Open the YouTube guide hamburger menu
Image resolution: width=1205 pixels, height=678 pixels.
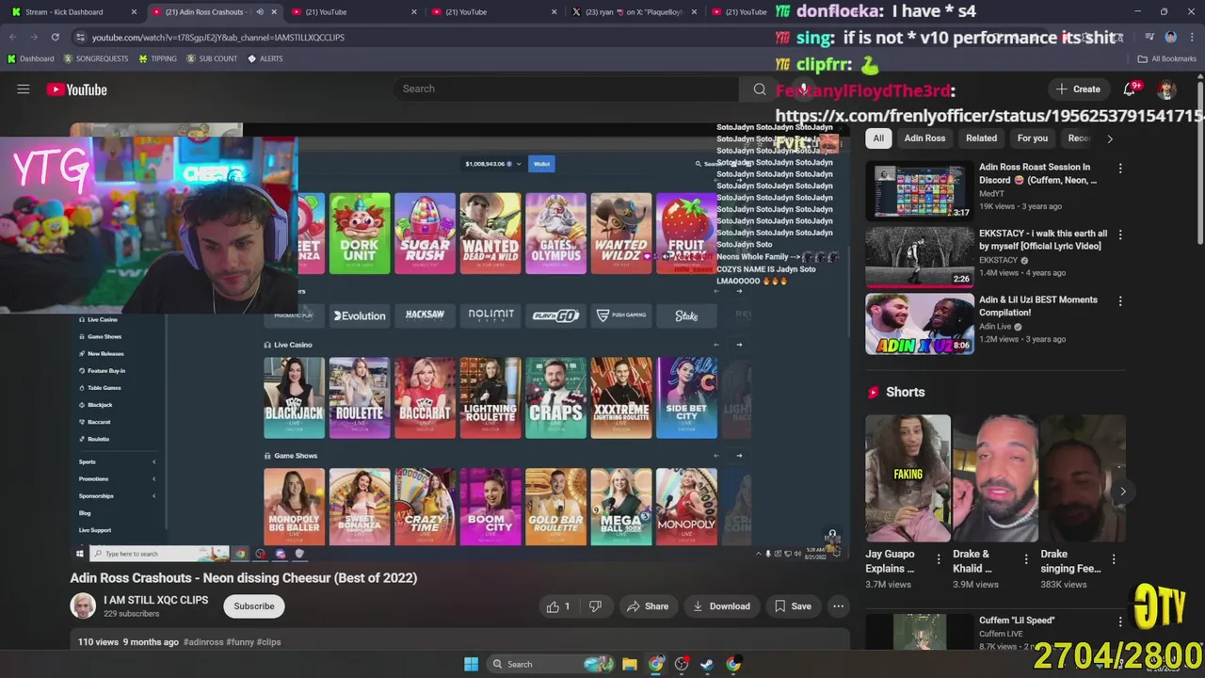pyautogui.click(x=24, y=89)
